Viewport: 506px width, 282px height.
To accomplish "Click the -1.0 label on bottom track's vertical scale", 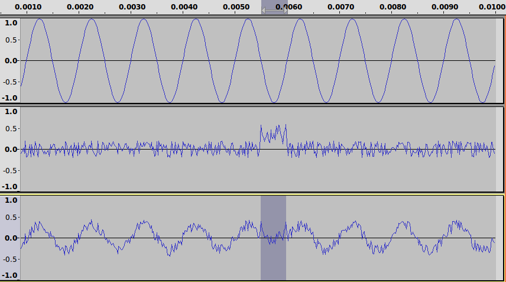I will [11, 275].
